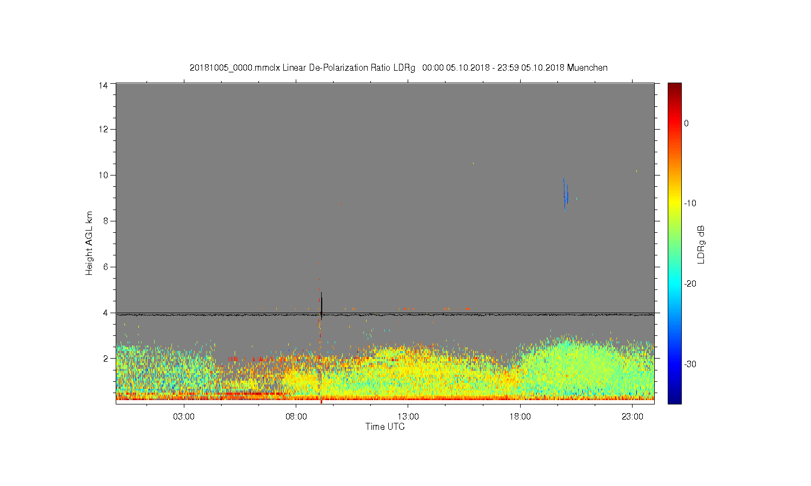This screenshot has width=811, height=486.
Task: Click the dark blue bottom of colorbar
Action: [675, 400]
